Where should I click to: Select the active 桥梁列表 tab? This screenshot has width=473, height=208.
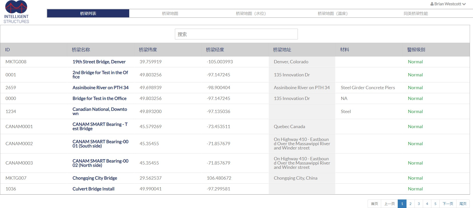click(88, 14)
